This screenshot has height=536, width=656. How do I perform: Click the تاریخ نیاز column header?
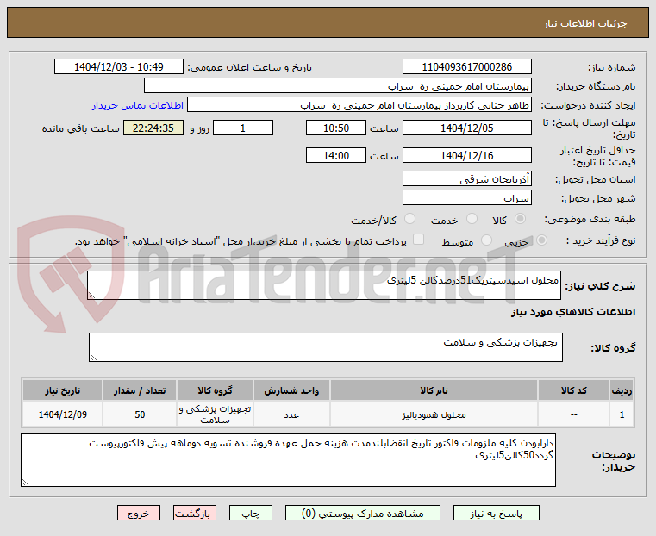pyautogui.click(x=63, y=390)
